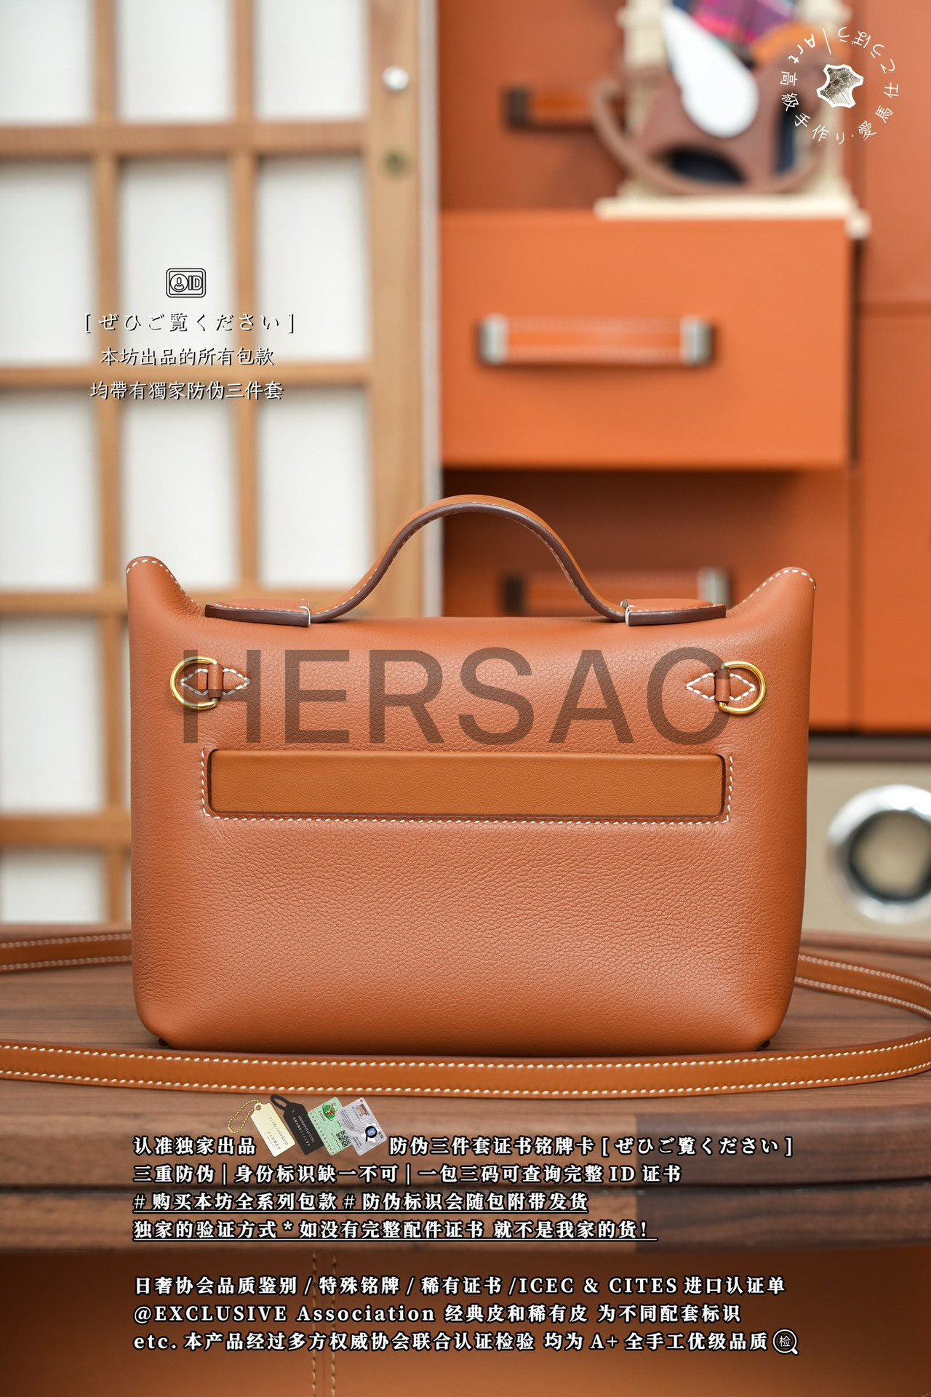Click the 认准独家出品 text

pos(195,1146)
